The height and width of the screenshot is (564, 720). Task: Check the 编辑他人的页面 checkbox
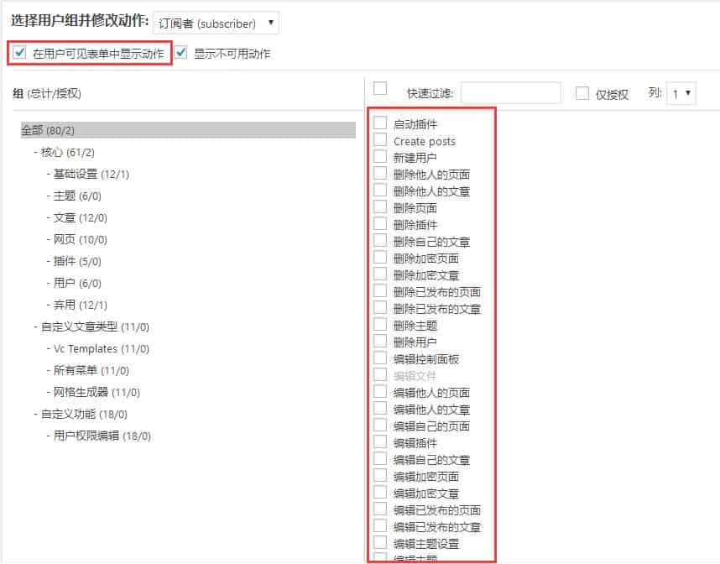[380, 391]
